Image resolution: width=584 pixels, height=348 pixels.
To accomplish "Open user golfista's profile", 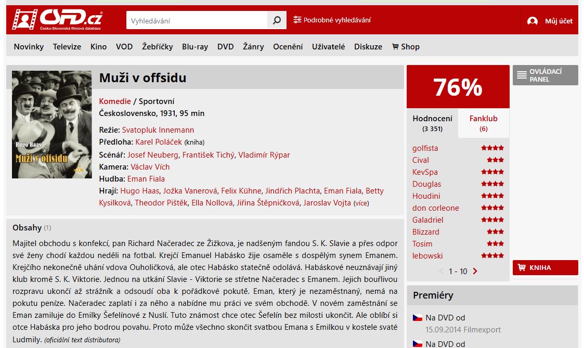I will click(x=425, y=148).
